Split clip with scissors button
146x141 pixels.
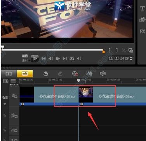pos(123,50)
